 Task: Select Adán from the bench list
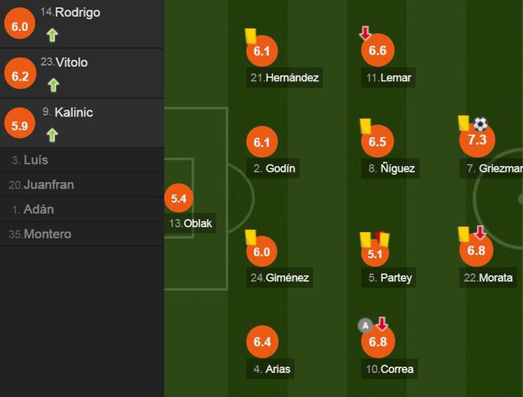(x=82, y=209)
